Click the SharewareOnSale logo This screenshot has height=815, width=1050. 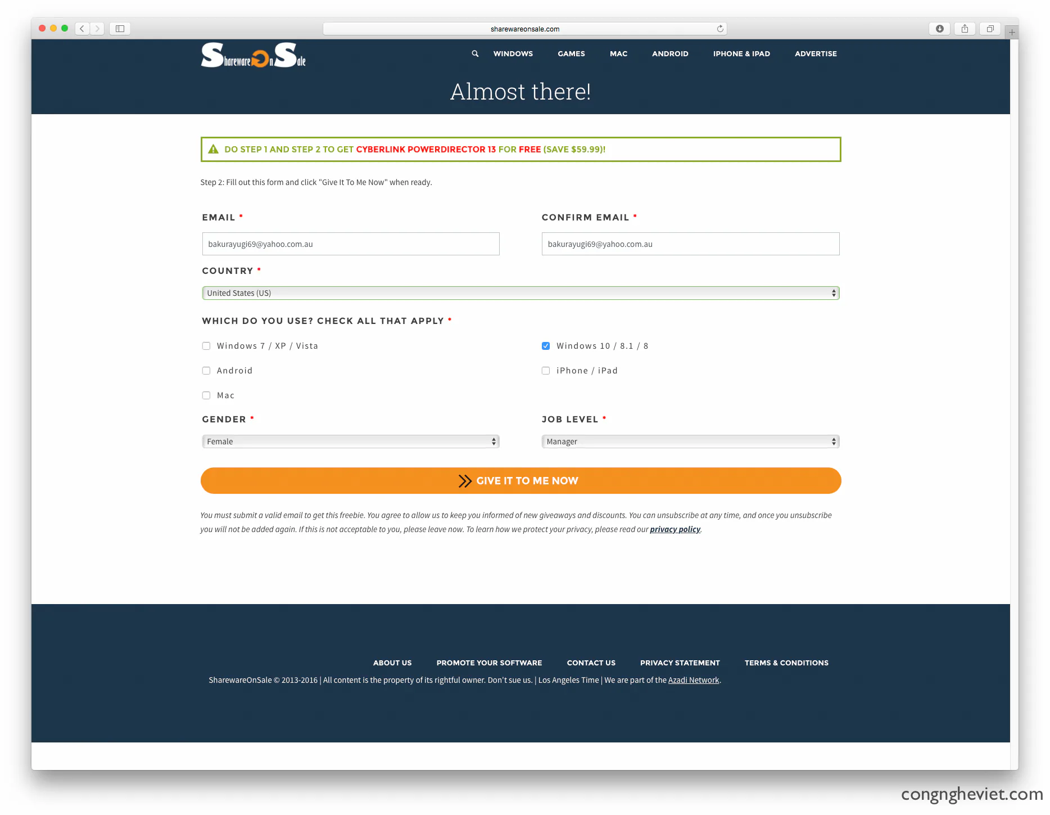(254, 55)
